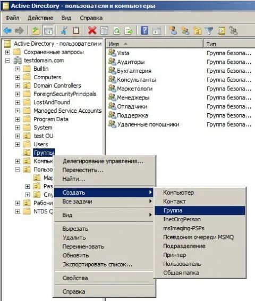Expand the Users container
Viewport: 255px width, 301px height.
click(18, 144)
